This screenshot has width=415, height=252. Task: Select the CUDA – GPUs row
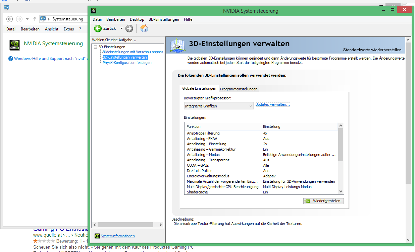[261, 165]
